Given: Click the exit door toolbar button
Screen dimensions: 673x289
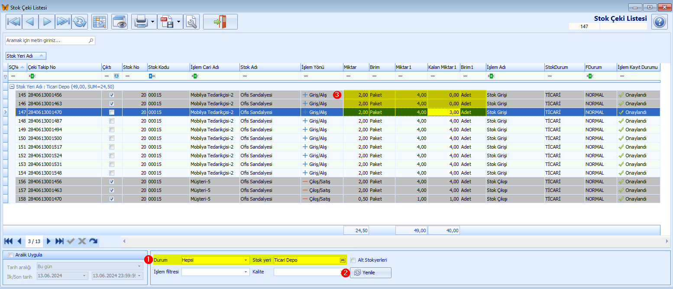Looking at the screenshot, I should [x=220, y=22].
